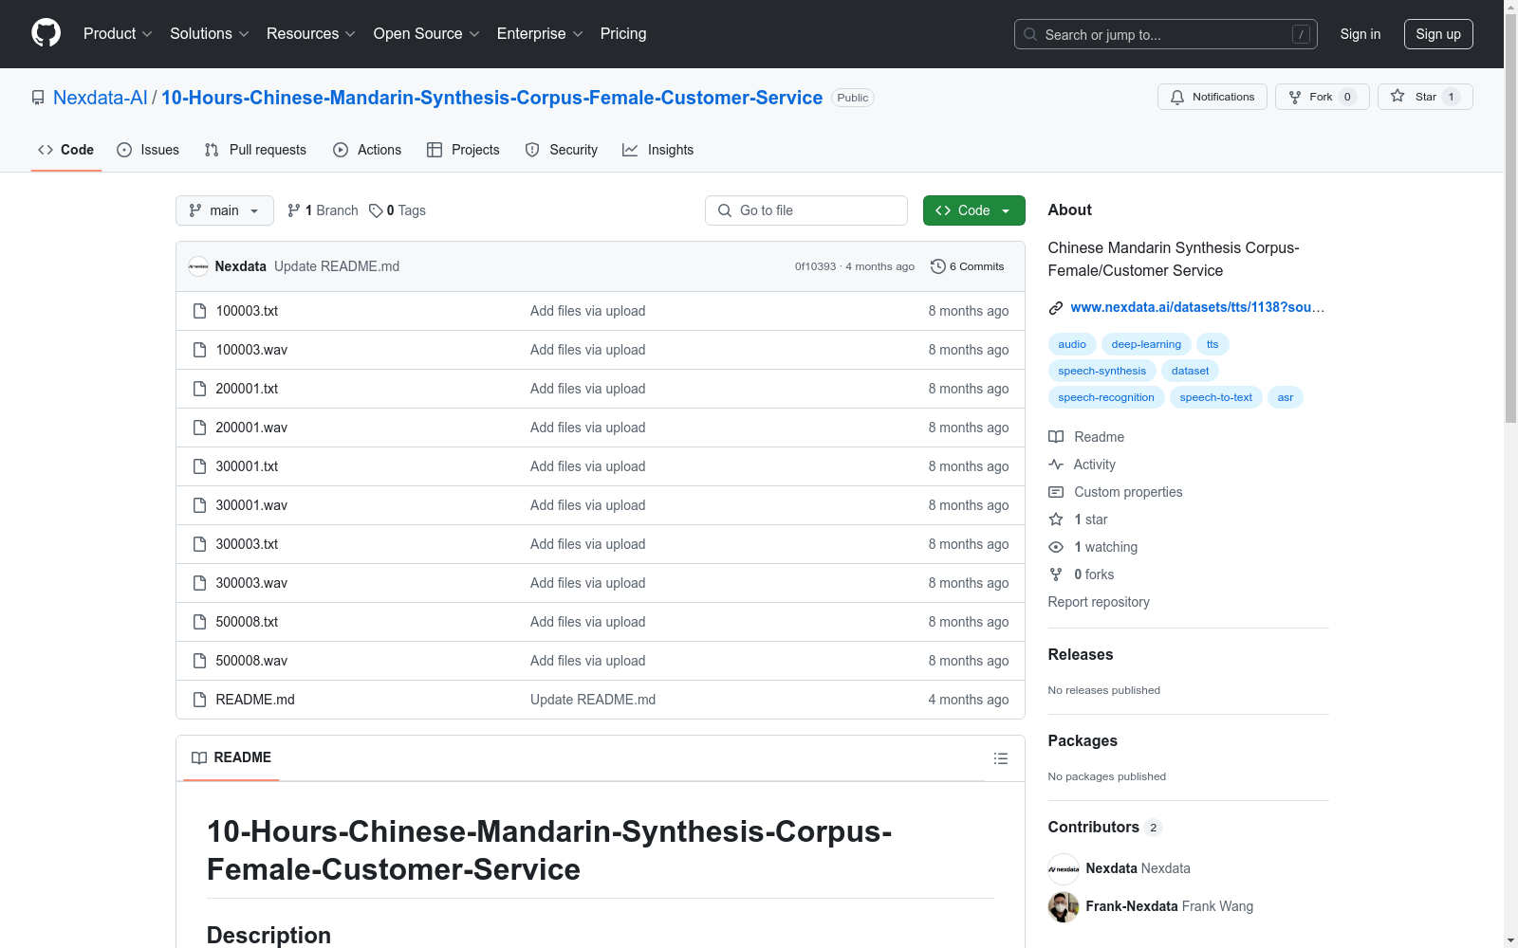
Task: Open the Activity link
Action: click(x=1083, y=465)
